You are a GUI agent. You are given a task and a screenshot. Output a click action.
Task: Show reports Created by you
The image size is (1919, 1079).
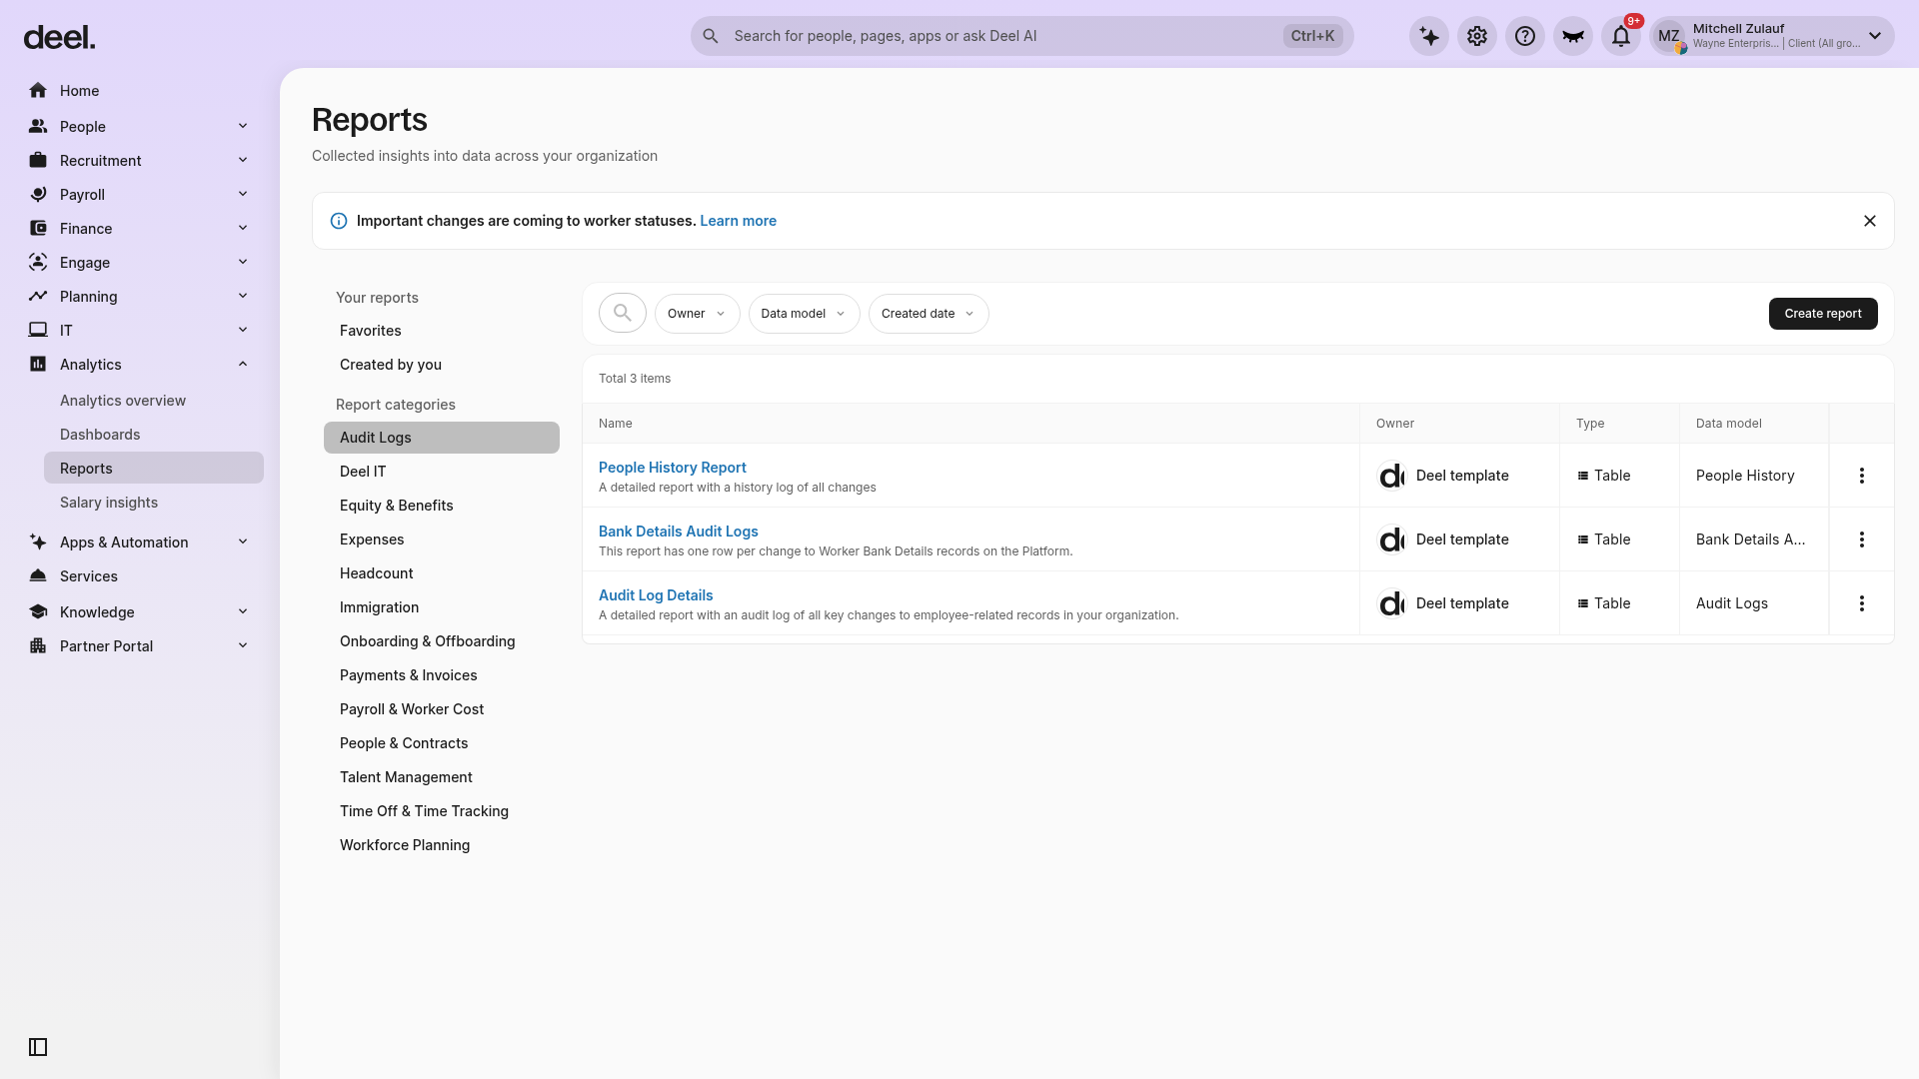click(442, 365)
